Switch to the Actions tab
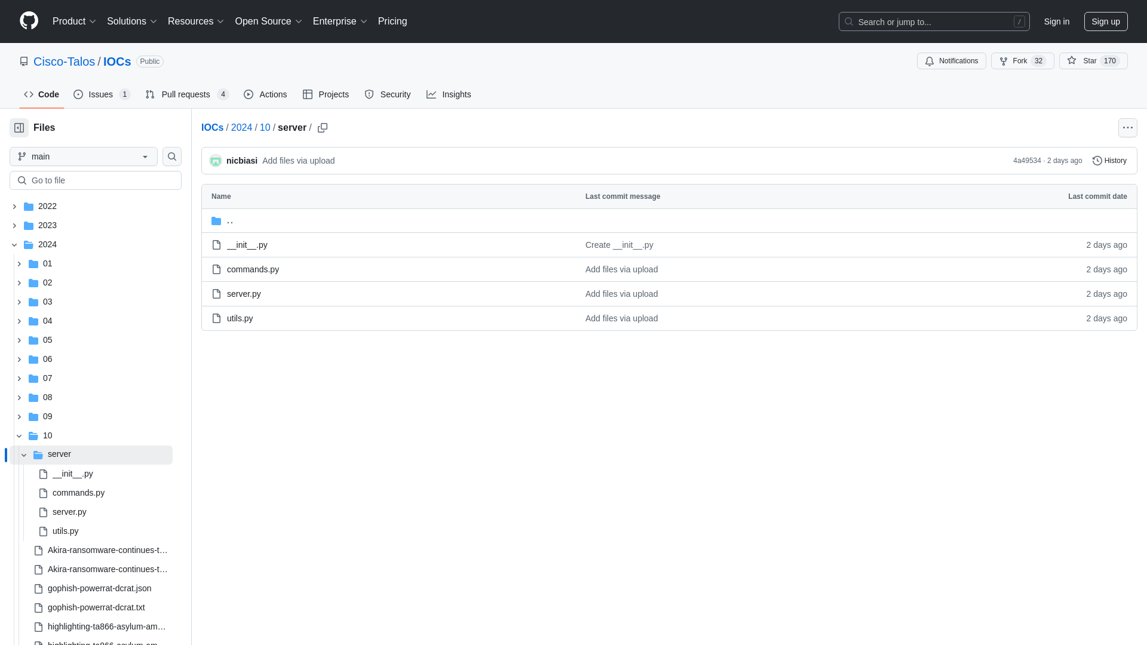This screenshot has height=645, width=1147. [x=265, y=94]
